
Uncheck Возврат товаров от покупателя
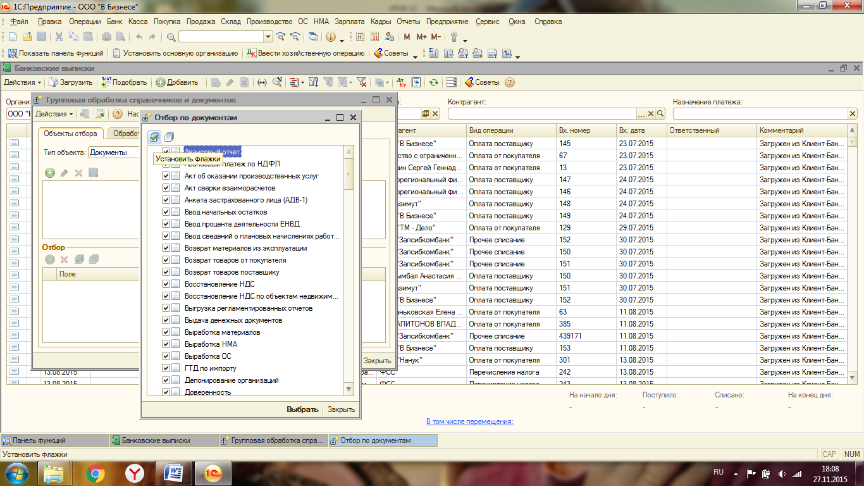(166, 260)
